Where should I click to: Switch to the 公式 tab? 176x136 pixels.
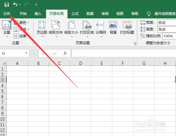[x=75, y=14]
